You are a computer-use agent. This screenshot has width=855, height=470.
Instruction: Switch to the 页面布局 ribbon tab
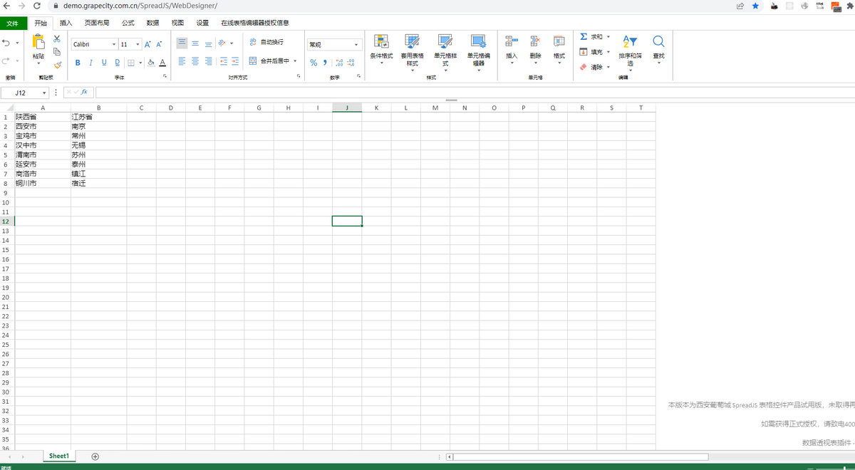pos(97,23)
